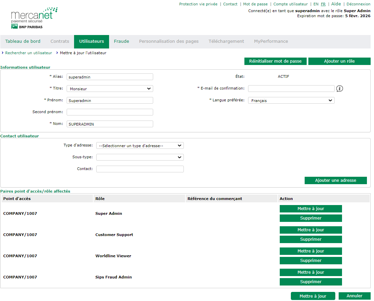Image resolution: width=374 pixels, height=301 pixels.
Task: Open the Type d'adresse dropdown
Action: coord(140,146)
